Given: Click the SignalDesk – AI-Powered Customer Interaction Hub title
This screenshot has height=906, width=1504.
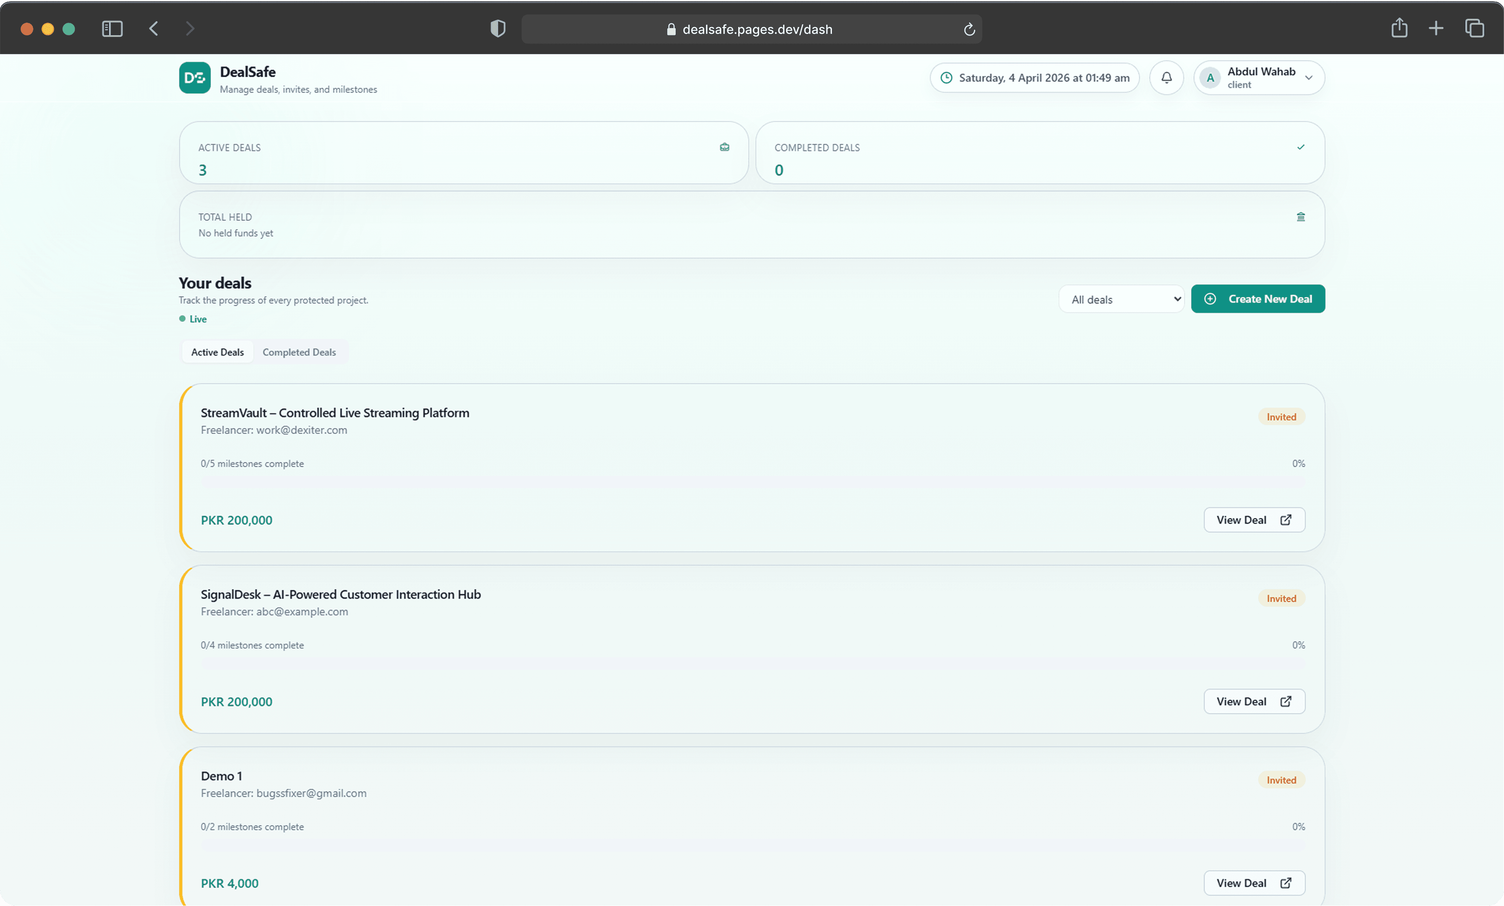Looking at the screenshot, I should click(341, 595).
